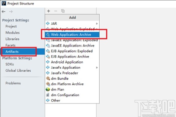Choose the Other artifact type
Viewport: 176px width, 117px height.
pyautogui.click(x=72, y=101)
